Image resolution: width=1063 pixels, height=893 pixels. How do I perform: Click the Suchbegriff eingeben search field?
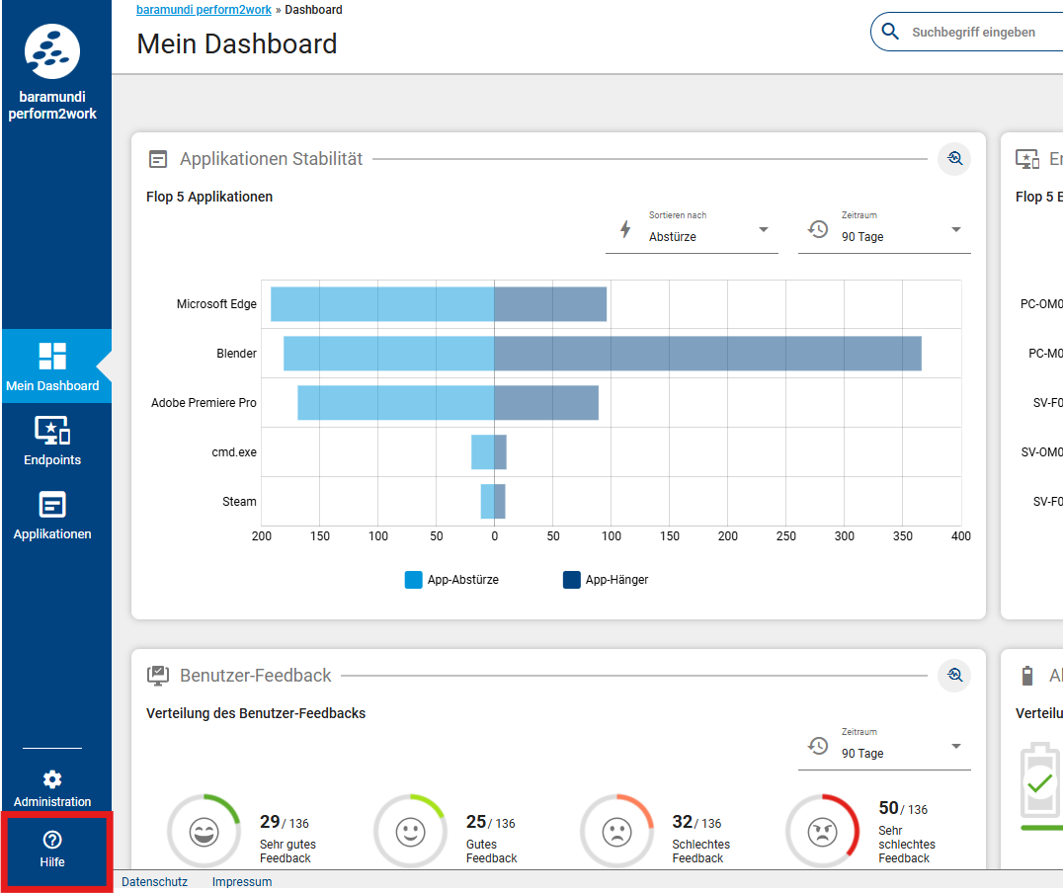[978, 33]
